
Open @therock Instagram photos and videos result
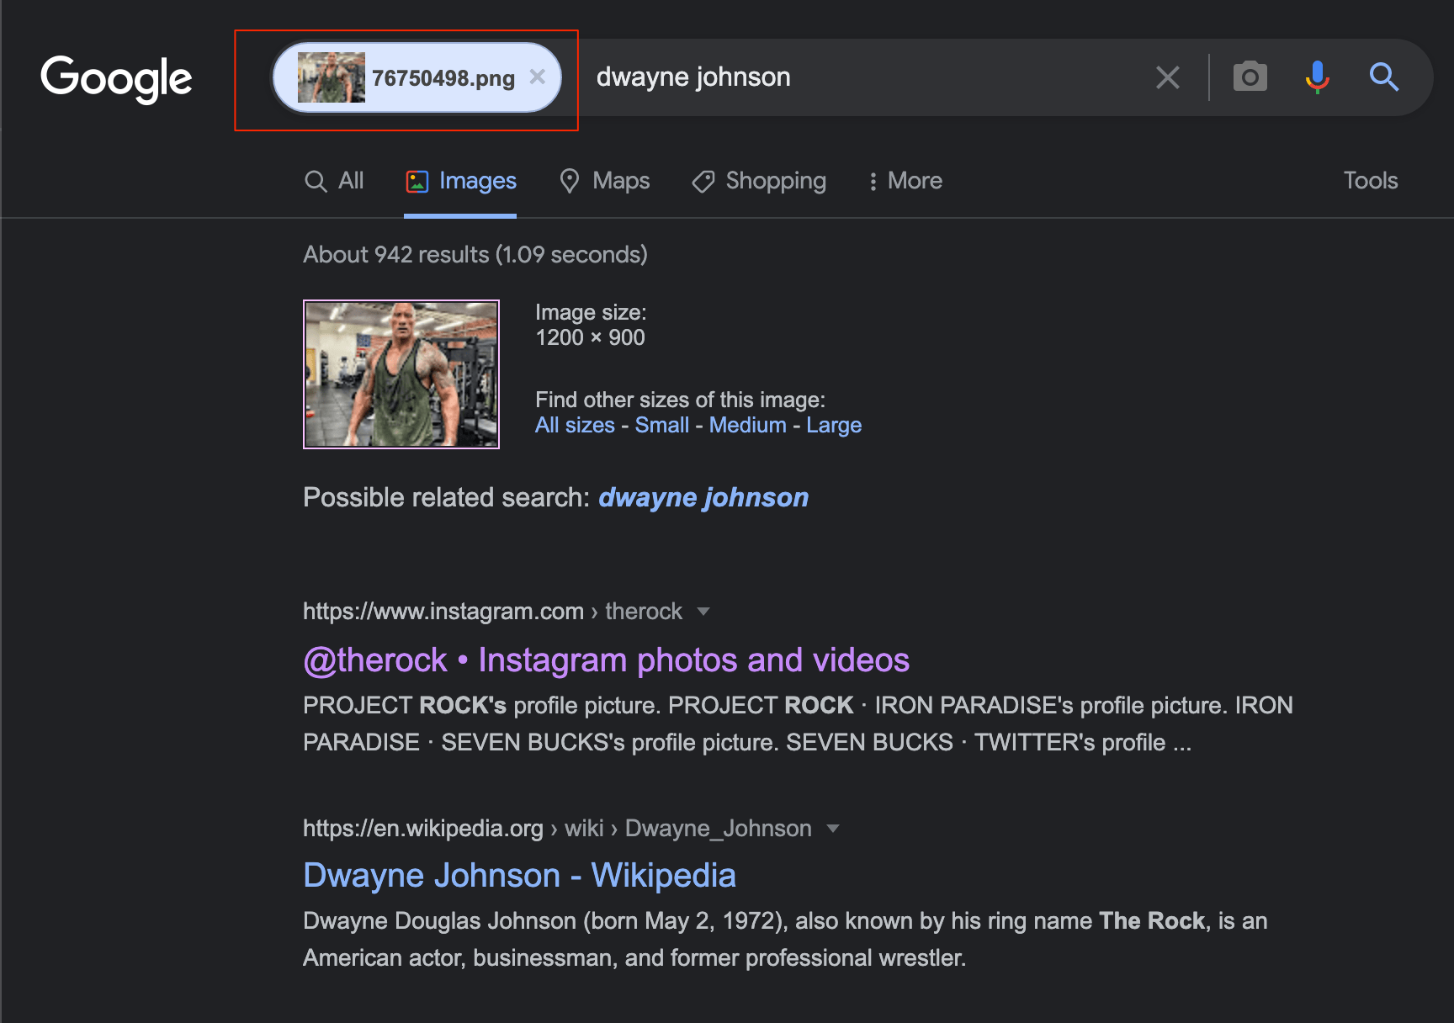(607, 660)
